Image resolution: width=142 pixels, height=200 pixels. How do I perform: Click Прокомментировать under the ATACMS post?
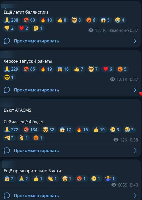pos(37,150)
